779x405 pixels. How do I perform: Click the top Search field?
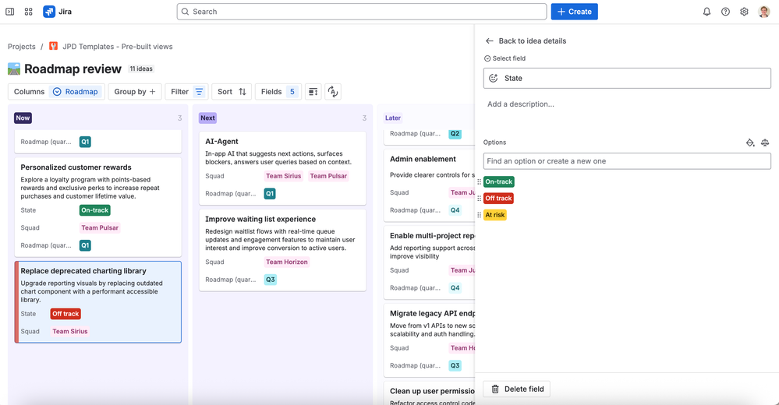click(362, 12)
